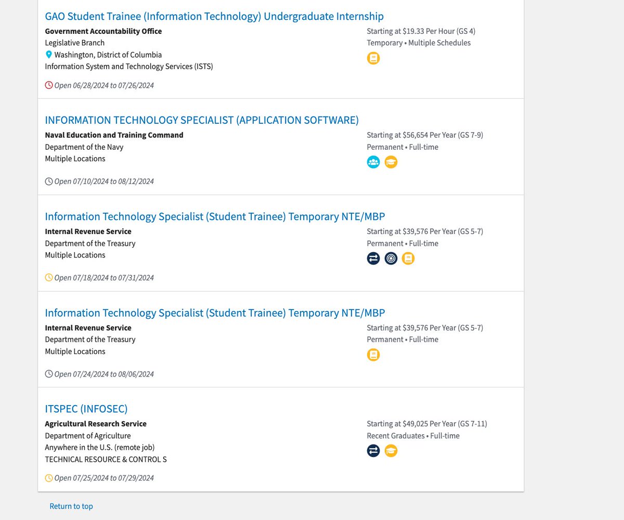Click Internal Revenue Service in listing opening 07/18/2024
The width and height of the screenshot is (624, 520).
point(88,231)
